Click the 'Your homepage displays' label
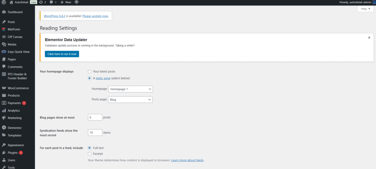 pos(57,72)
